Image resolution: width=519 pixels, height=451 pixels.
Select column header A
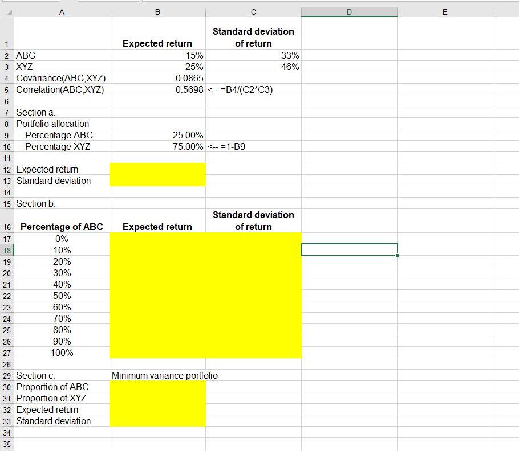click(x=62, y=11)
